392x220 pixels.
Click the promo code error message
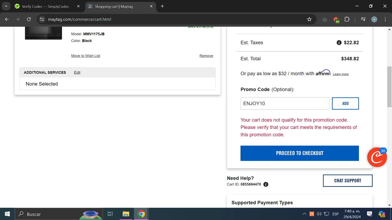pos(299,127)
